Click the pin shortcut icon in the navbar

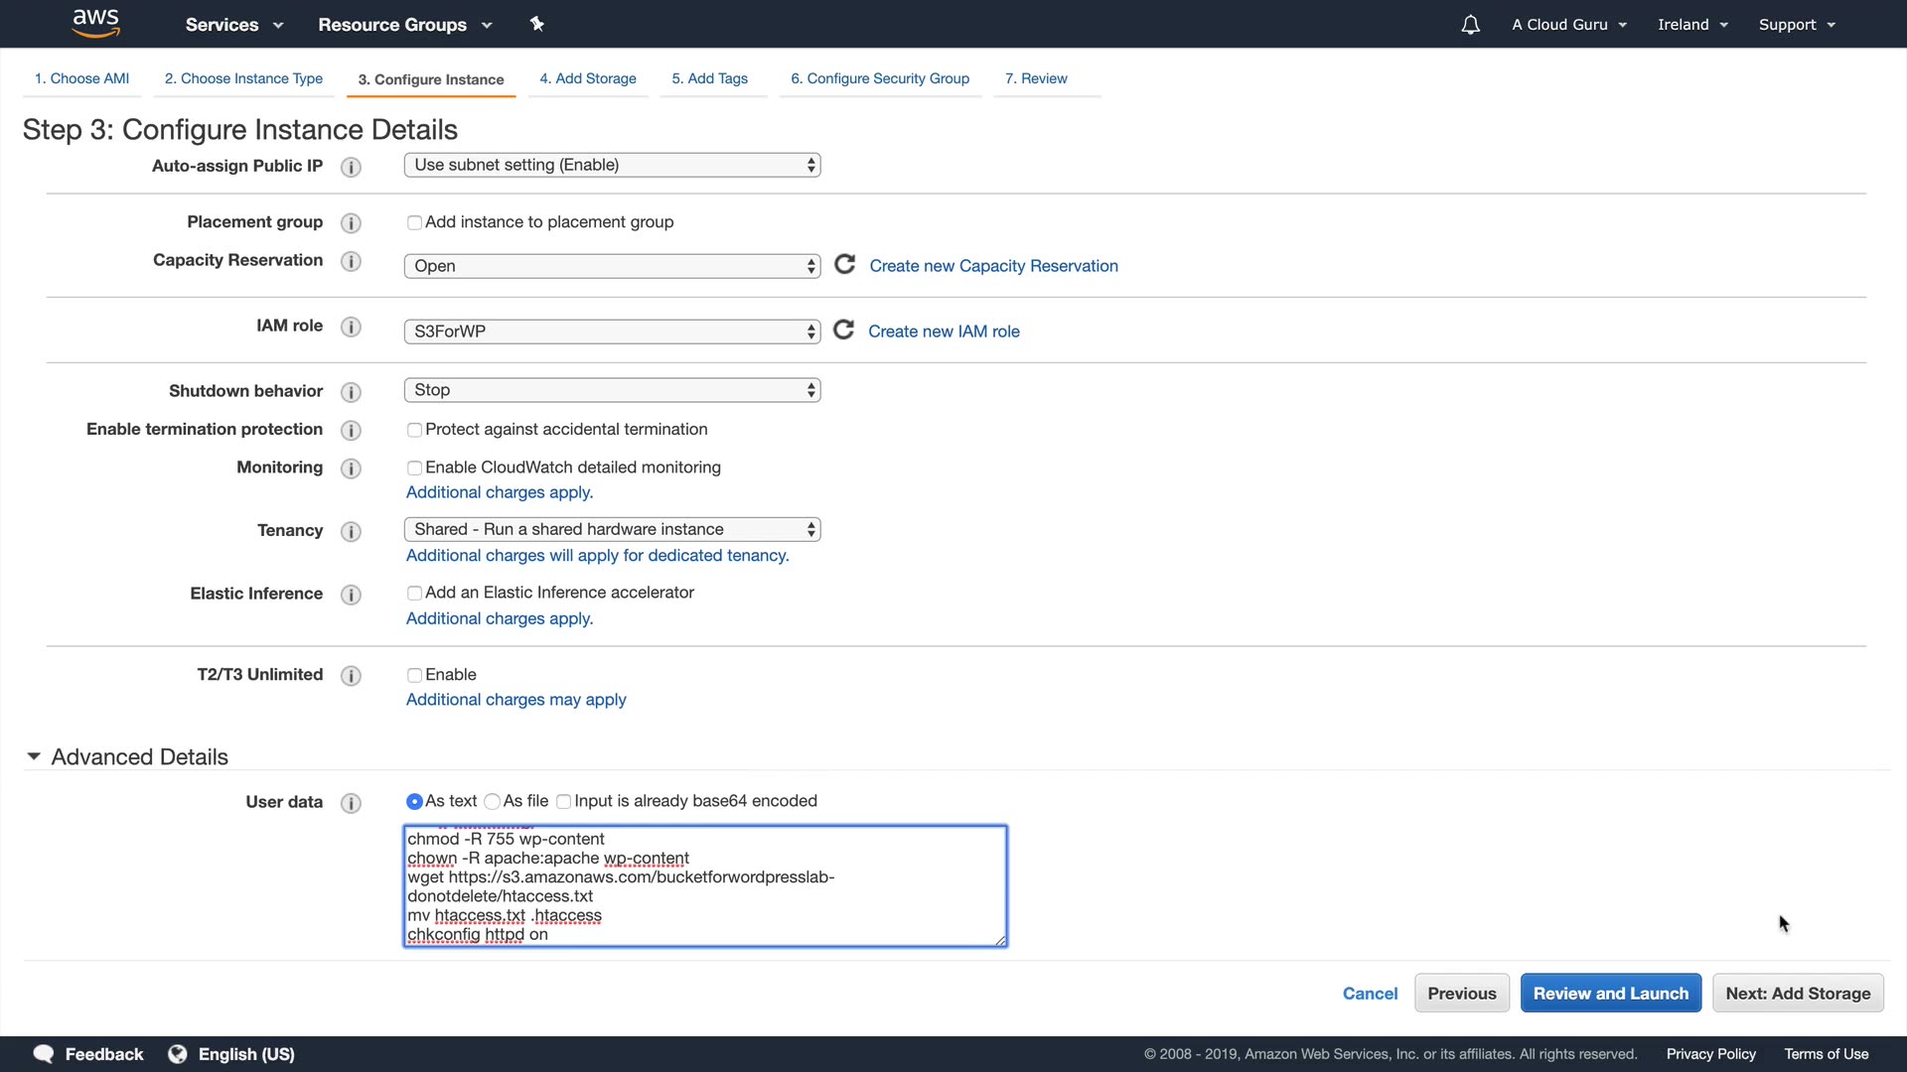[537, 24]
